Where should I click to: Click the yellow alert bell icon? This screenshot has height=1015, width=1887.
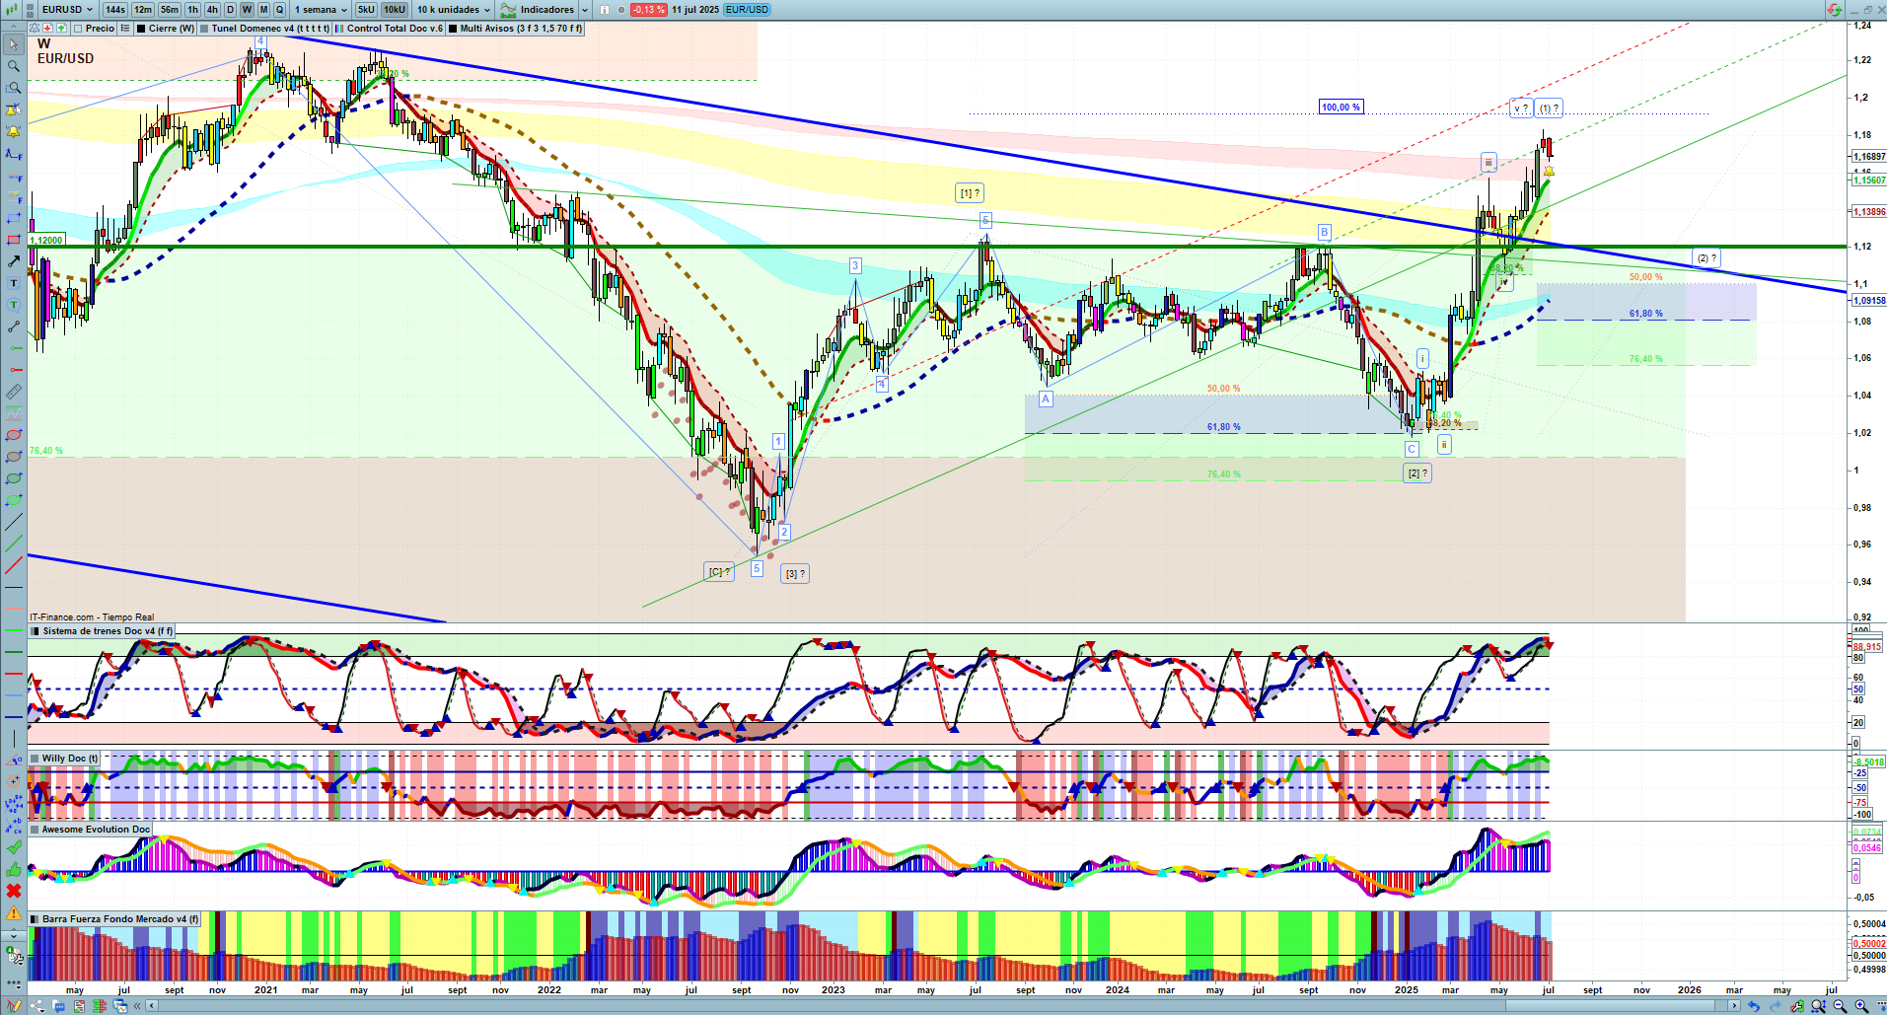[14, 131]
